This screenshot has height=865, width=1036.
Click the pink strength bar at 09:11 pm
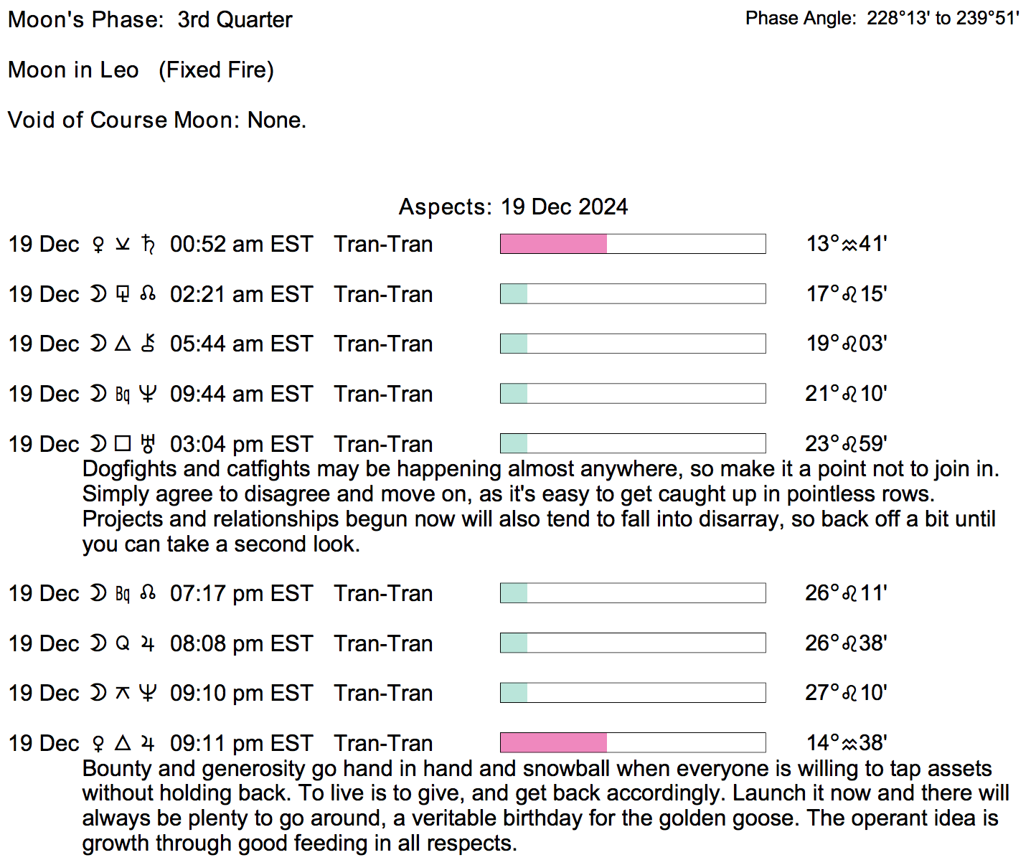(x=553, y=742)
